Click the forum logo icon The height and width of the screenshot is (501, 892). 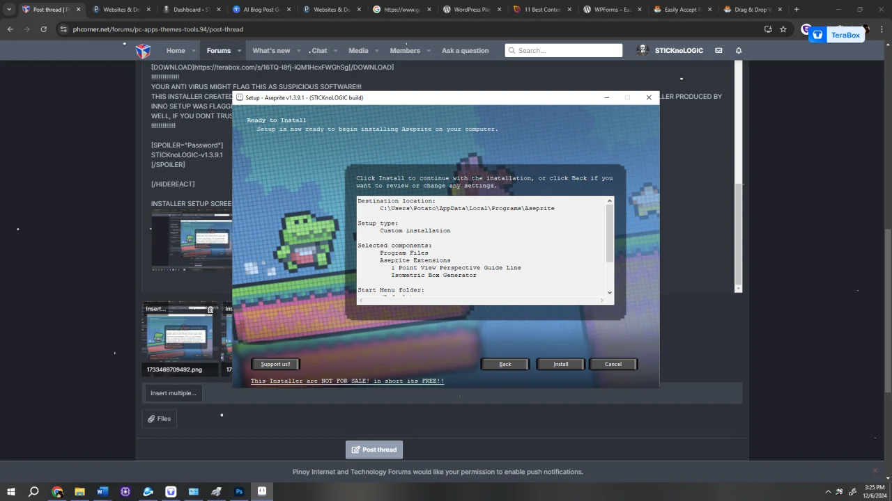[x=143, y=51]
